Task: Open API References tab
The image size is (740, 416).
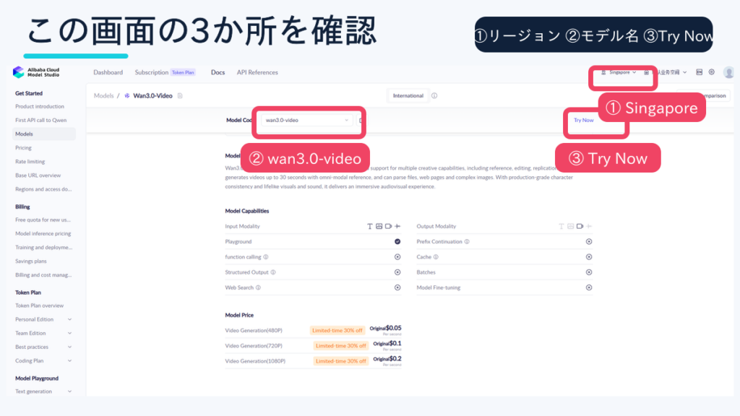Action: click(x=257, y=72)
